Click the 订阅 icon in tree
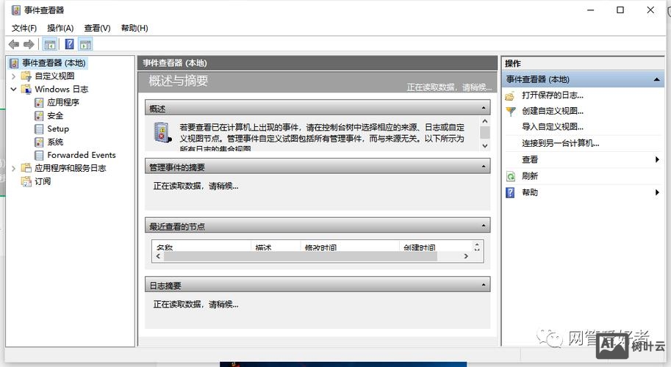This screenshot has height=367, width=671. (26, 181)
